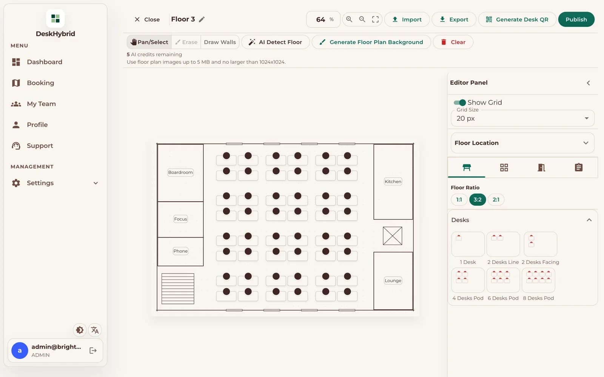Open Dashboard from the sidebar

(x=55, y=62)
